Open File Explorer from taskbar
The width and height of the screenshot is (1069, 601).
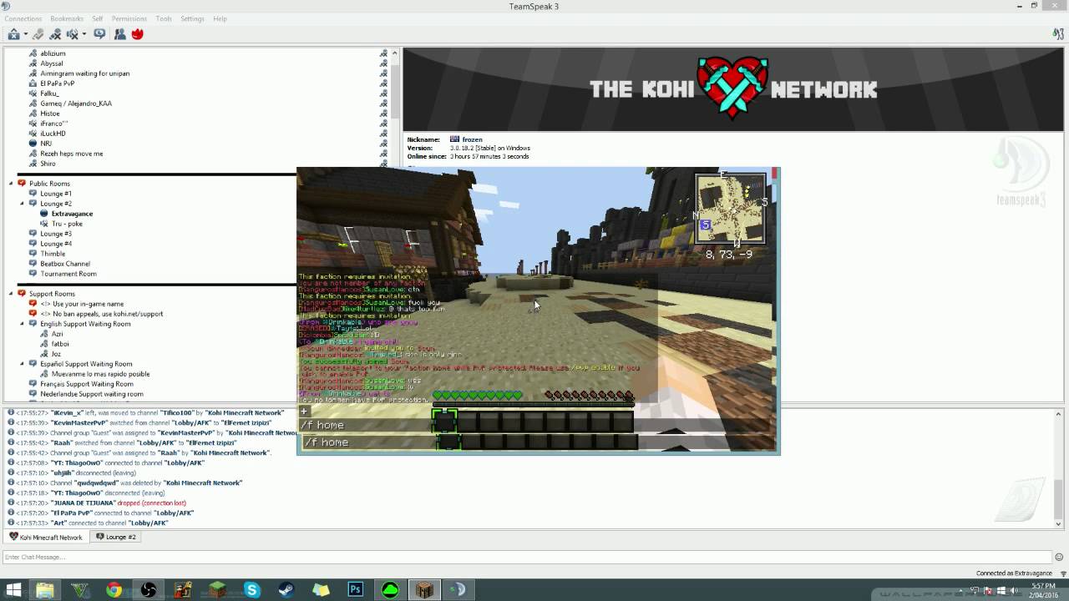pyautogui.click(x=44, y=590)
